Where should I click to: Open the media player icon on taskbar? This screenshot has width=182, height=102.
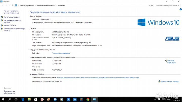point(62,99)
